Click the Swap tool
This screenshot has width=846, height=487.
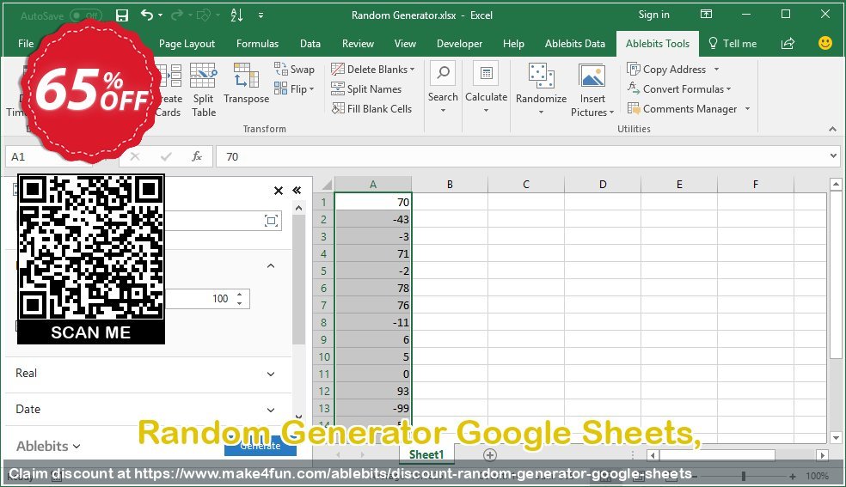pyautogui.click(x=295, y=69)
